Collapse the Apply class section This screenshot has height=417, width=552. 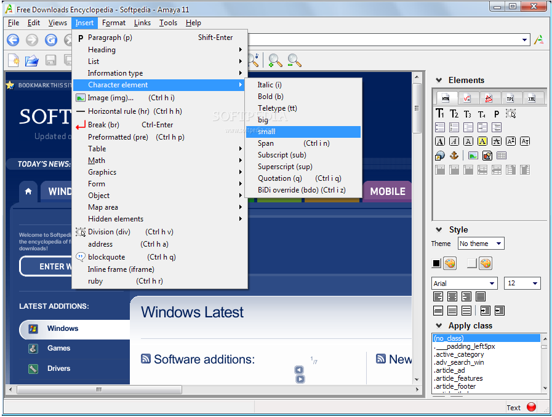click(439, 325)
